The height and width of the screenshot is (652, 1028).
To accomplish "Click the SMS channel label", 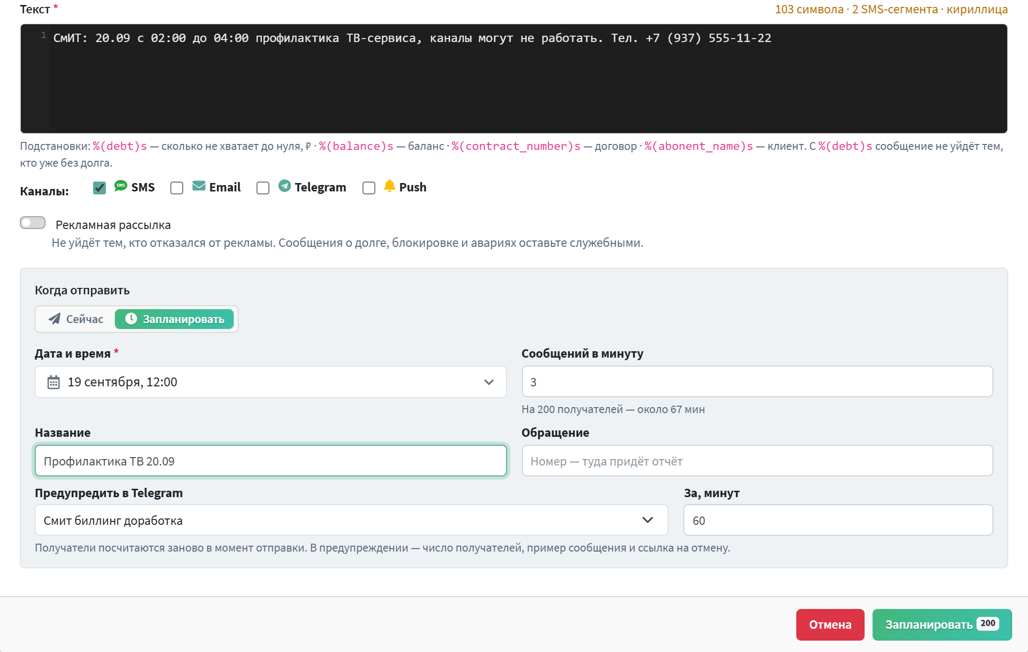I will pos(143,187).
